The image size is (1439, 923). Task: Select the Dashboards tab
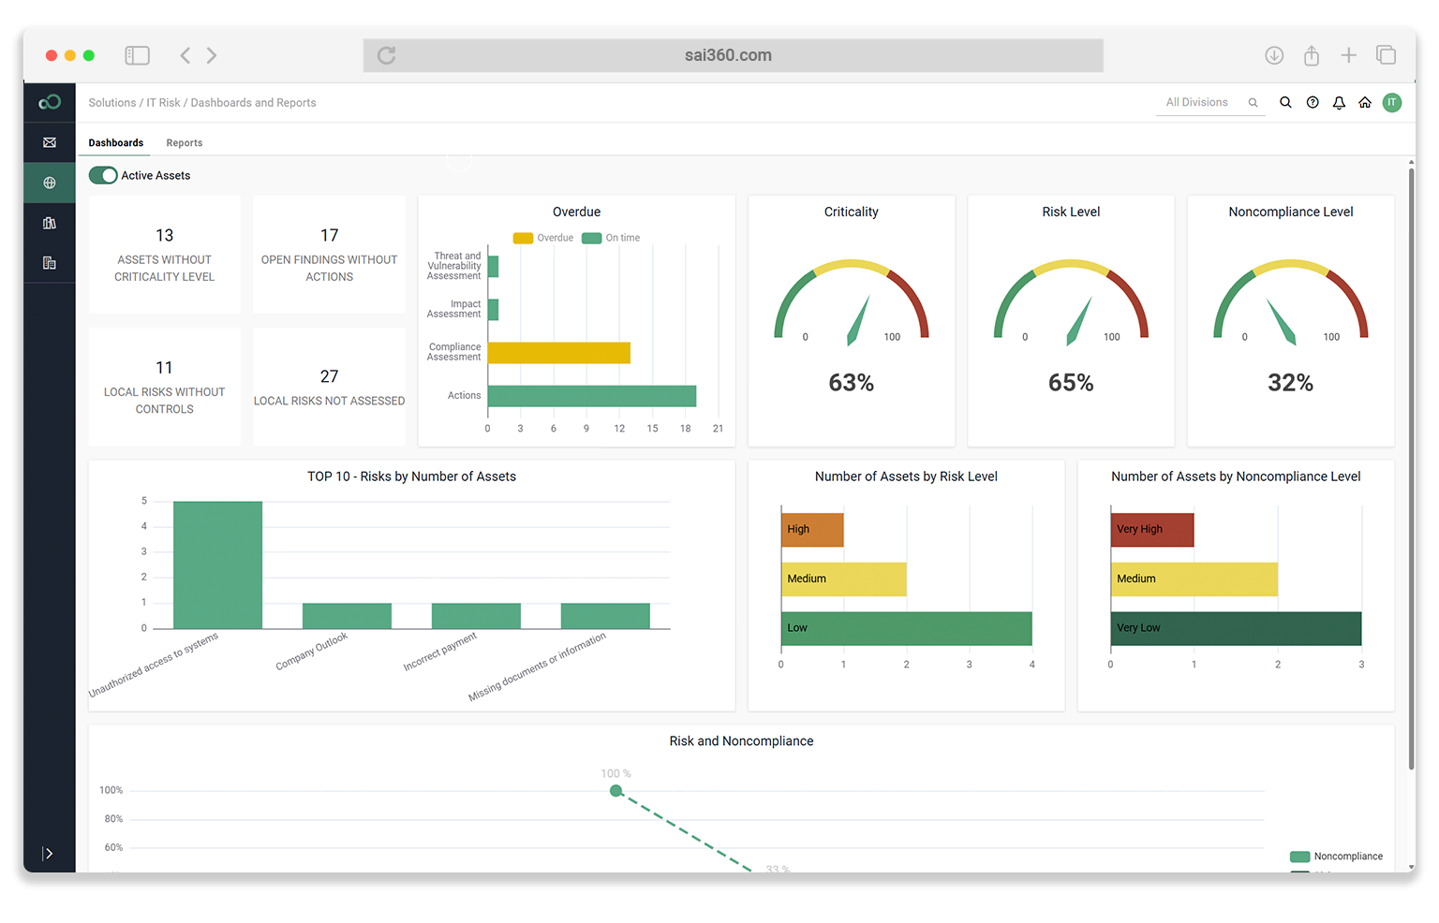(116, 143)
